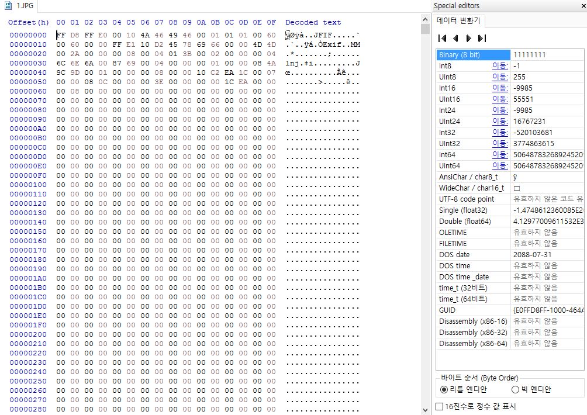Select the 빅 엔디안 radio button
The image size is (587, 415).
[515, 389]
